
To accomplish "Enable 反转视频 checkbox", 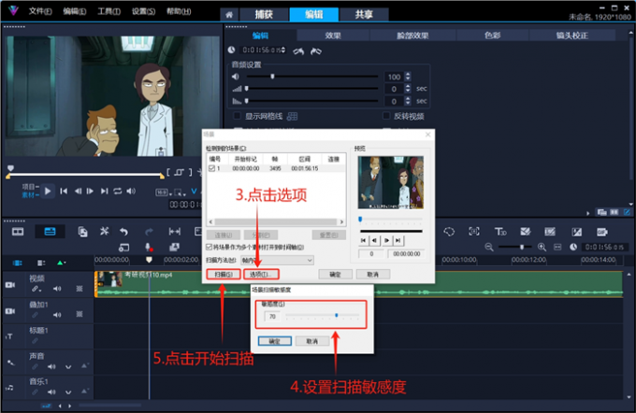I will point(386,116).
